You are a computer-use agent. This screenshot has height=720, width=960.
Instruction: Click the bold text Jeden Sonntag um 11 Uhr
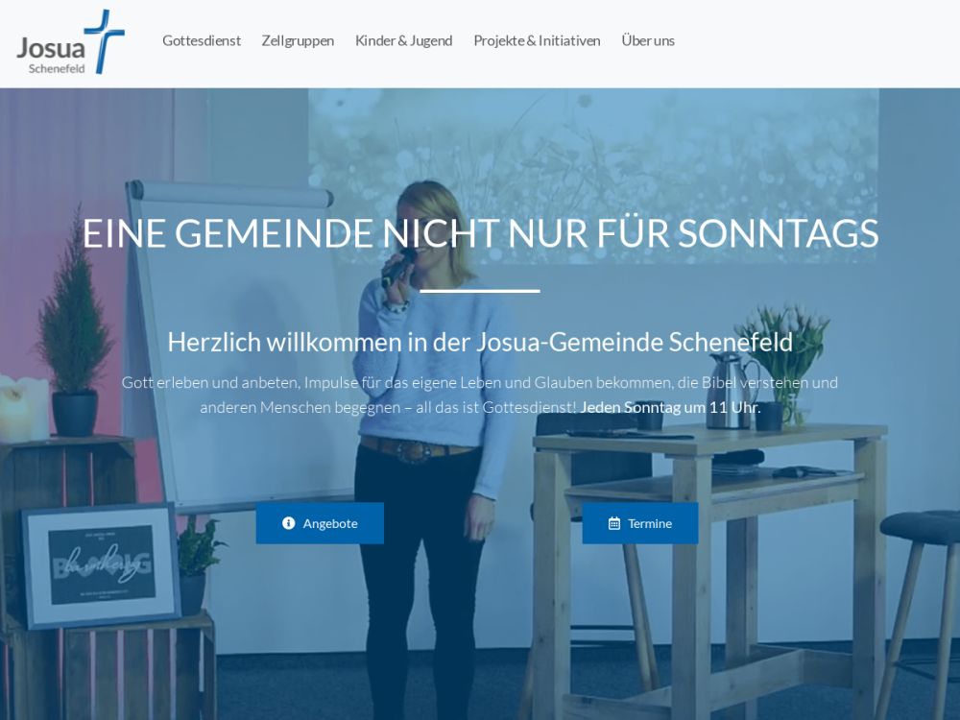click(x=670, y=407)
